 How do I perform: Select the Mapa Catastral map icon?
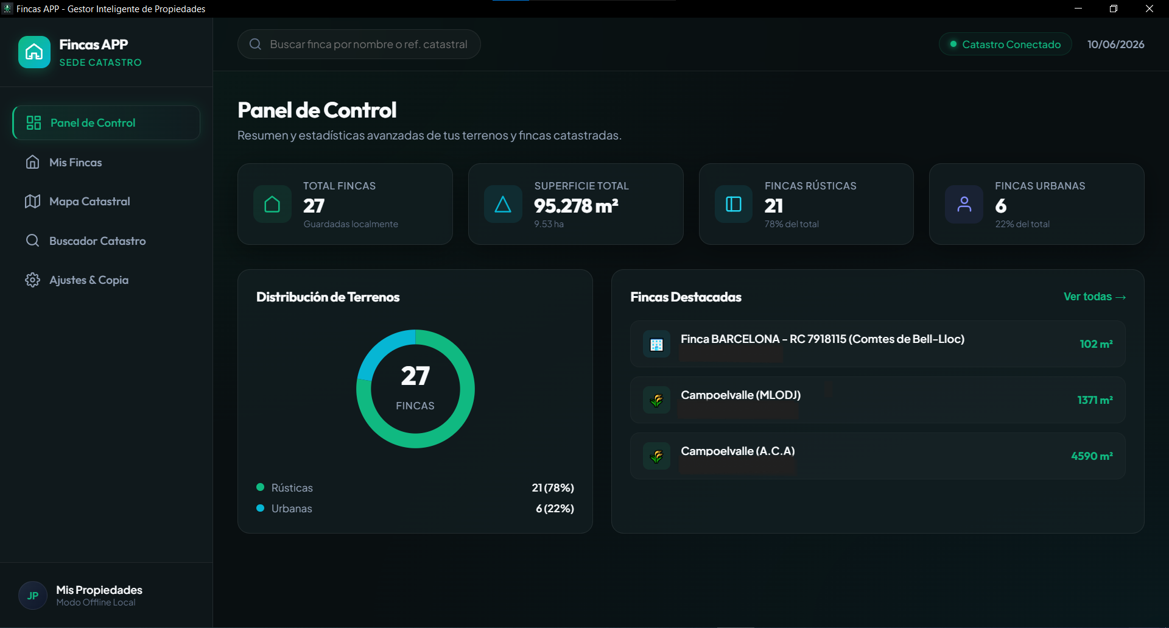point(33,201)
